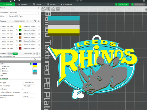Edit preset for filament 2
This screenshot has width=147, height=110.
(39, 27)
